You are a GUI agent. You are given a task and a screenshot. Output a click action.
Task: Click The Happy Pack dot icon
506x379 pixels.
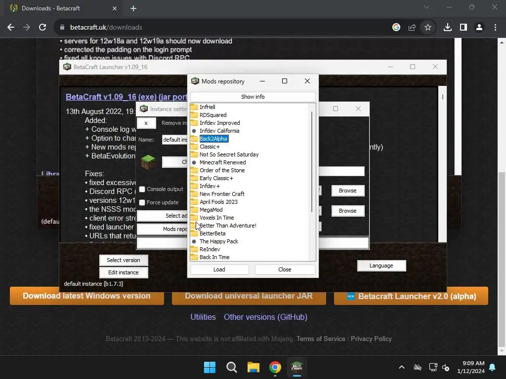pos(194,241)
